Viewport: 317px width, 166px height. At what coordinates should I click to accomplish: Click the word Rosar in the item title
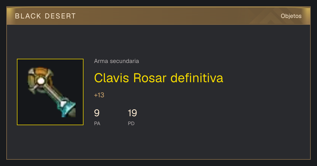pyautogui.click(x=150, y=78)
